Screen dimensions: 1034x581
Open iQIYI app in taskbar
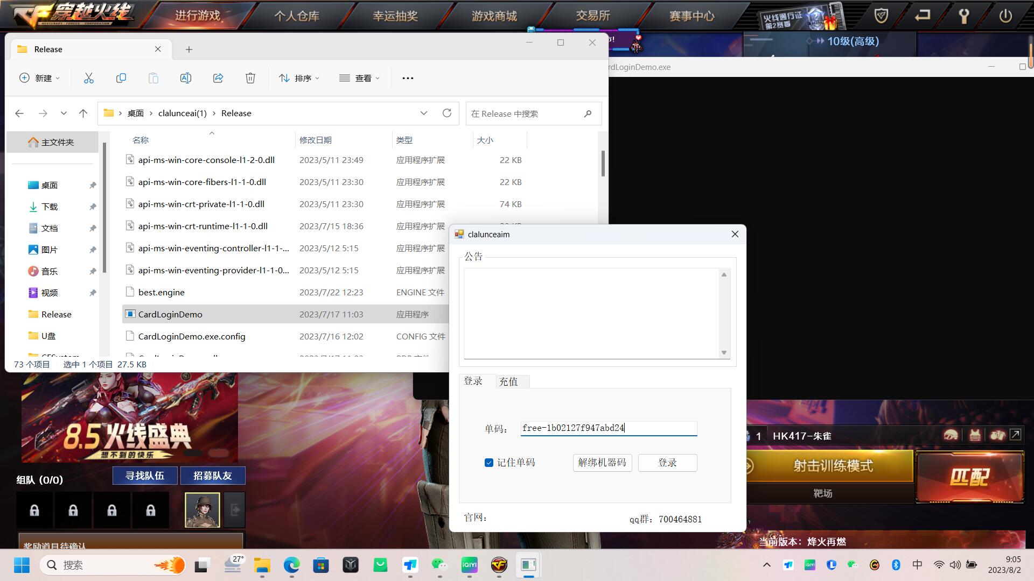tap(469, 565)
